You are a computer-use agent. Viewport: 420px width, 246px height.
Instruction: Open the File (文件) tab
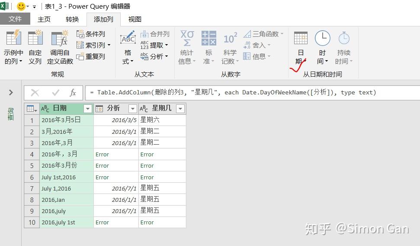(15, 19)
